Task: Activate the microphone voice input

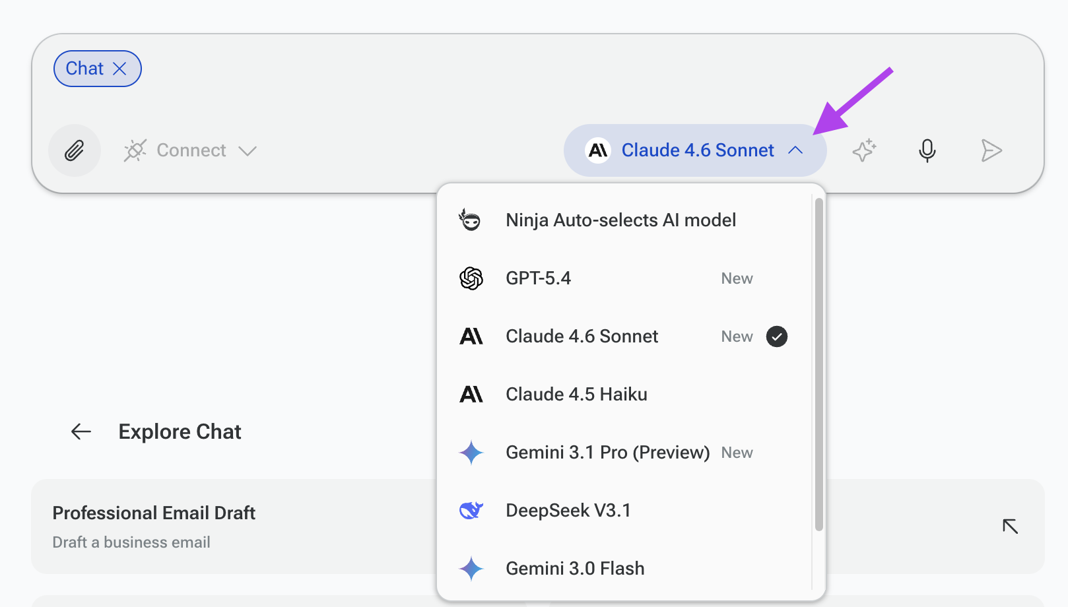Action: (x=927, y=150)
